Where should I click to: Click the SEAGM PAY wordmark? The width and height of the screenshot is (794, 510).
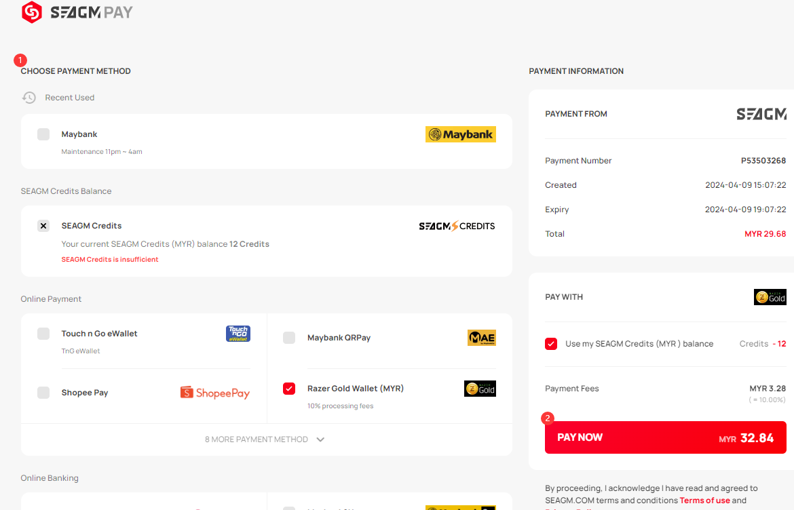point(92,12)
